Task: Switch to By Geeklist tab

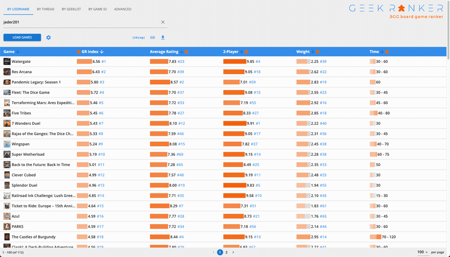Action: [71, 9]
